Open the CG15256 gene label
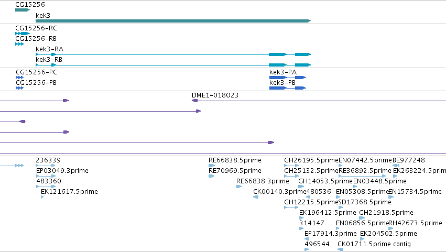Image resolution: width=446 pixels, height=252 pixels. point(30,5)
